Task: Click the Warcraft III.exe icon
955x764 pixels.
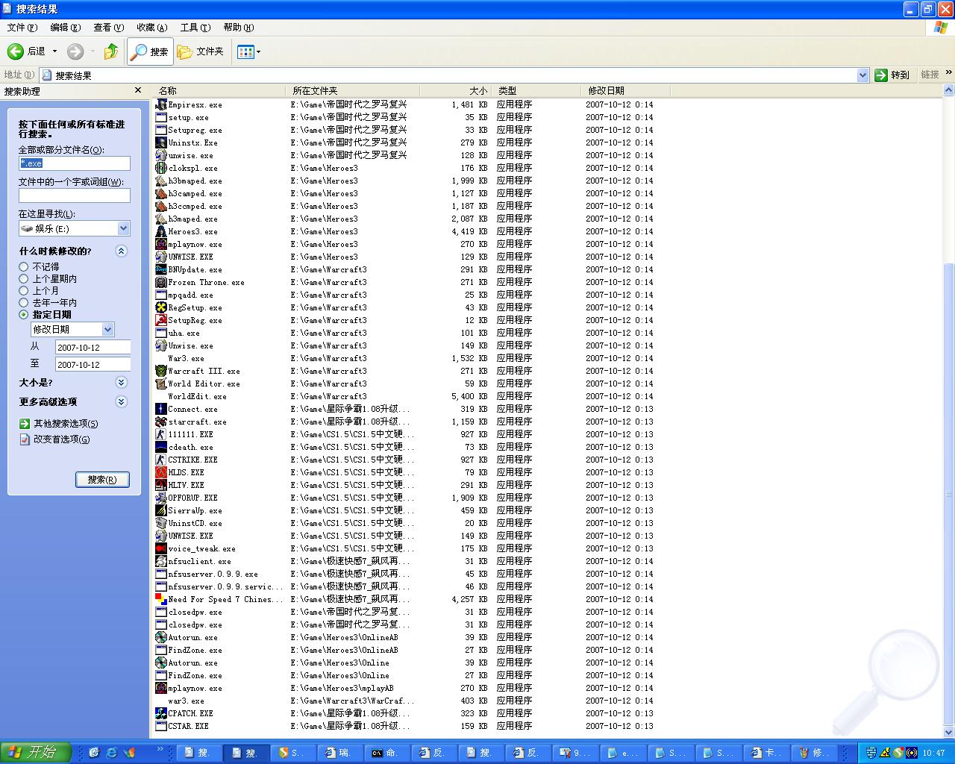Action: click(161, 371)
